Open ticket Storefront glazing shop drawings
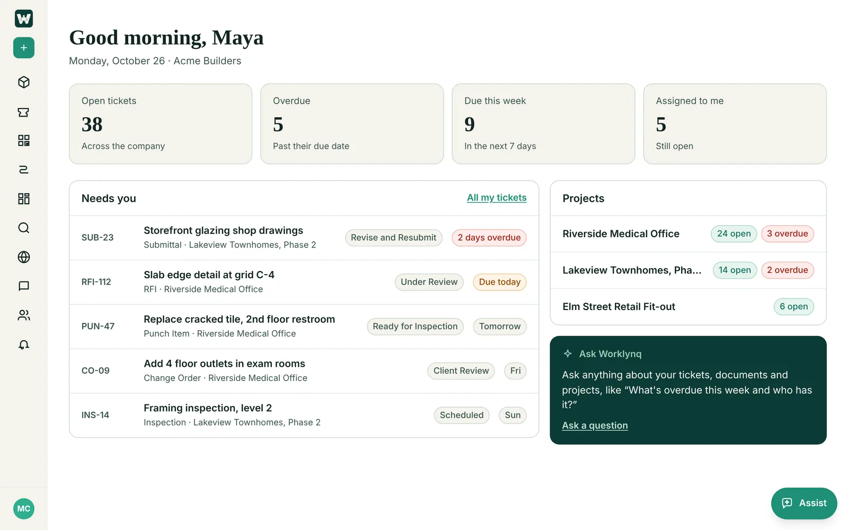Viewport: 848px width, 530px height. tap(304, 237)
